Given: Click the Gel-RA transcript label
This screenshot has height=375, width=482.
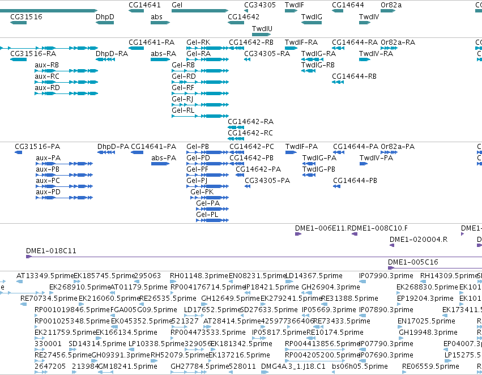Looking at the screenshot, I should click(x=199, y=53).
